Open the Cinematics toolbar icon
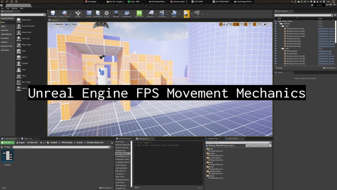The image size is (337, 190). 162,14
